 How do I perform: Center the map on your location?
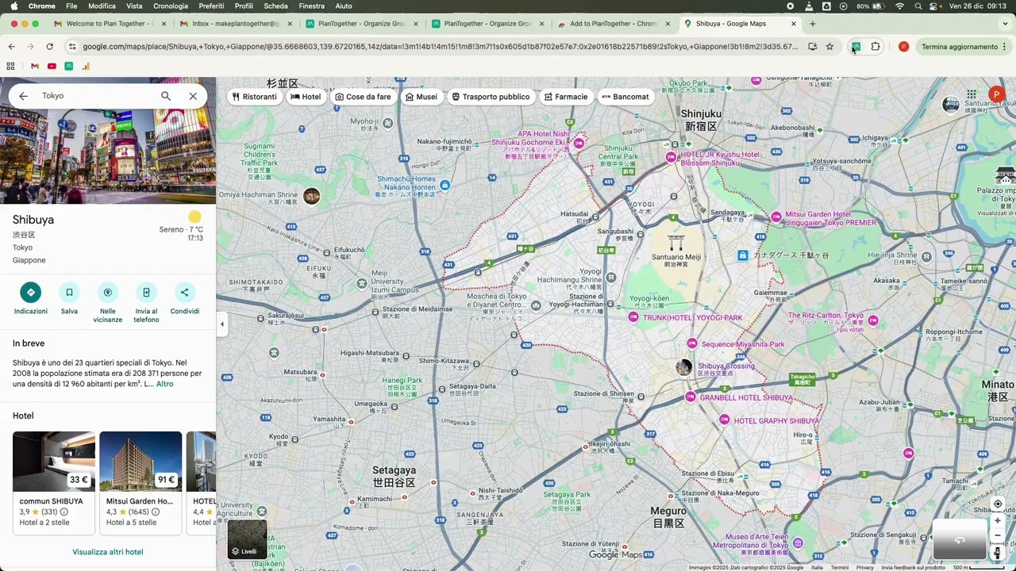(x=998, y=504)
